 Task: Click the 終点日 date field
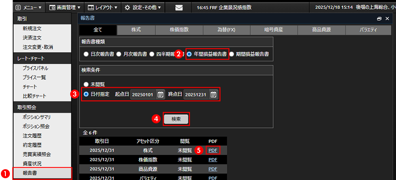click(196, 94)
